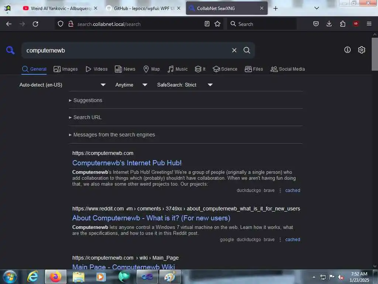Open About Computernewb - What is it? result
The image size is (378, 284).
(151, 218)
